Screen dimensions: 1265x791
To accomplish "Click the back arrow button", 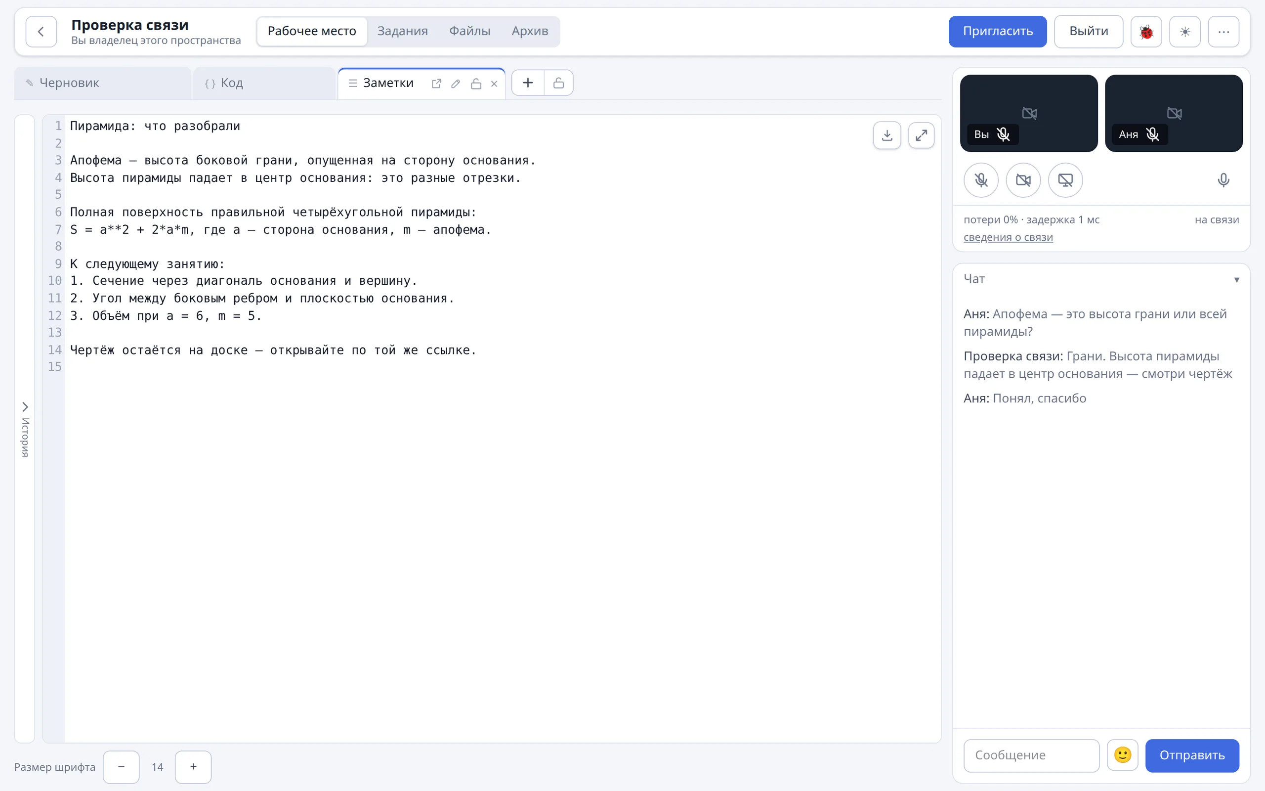I will (x=41, y=31).
